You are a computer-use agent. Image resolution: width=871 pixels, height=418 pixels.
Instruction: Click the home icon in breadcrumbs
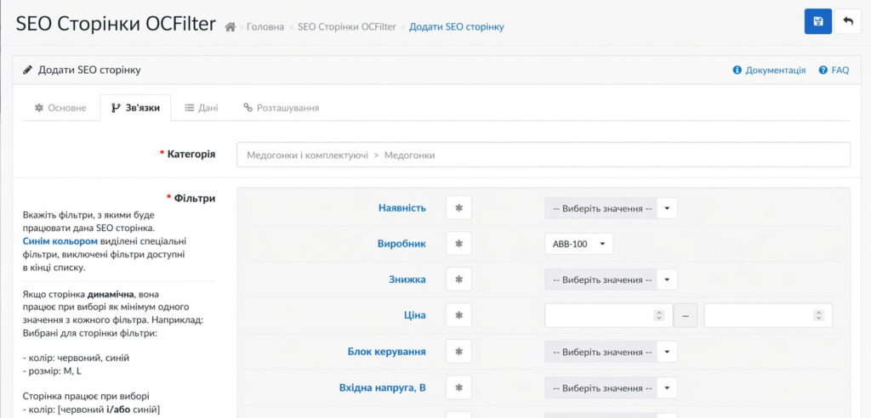click(230, 27)
